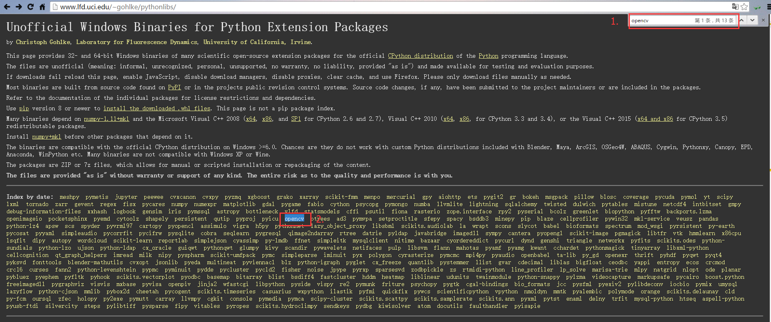Follow the 'CPython distribution' link
This screenshot has width=771, height=322.
(420, 56)
